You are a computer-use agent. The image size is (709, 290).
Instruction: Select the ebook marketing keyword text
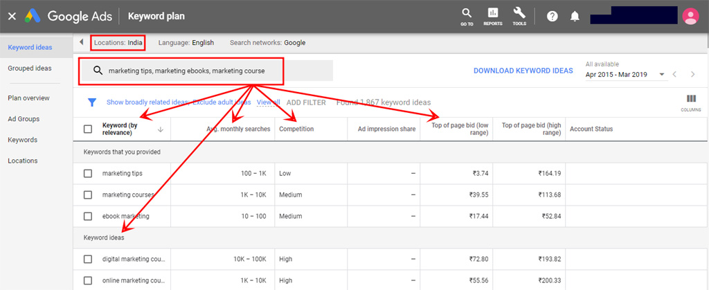[x=126, y=217]
